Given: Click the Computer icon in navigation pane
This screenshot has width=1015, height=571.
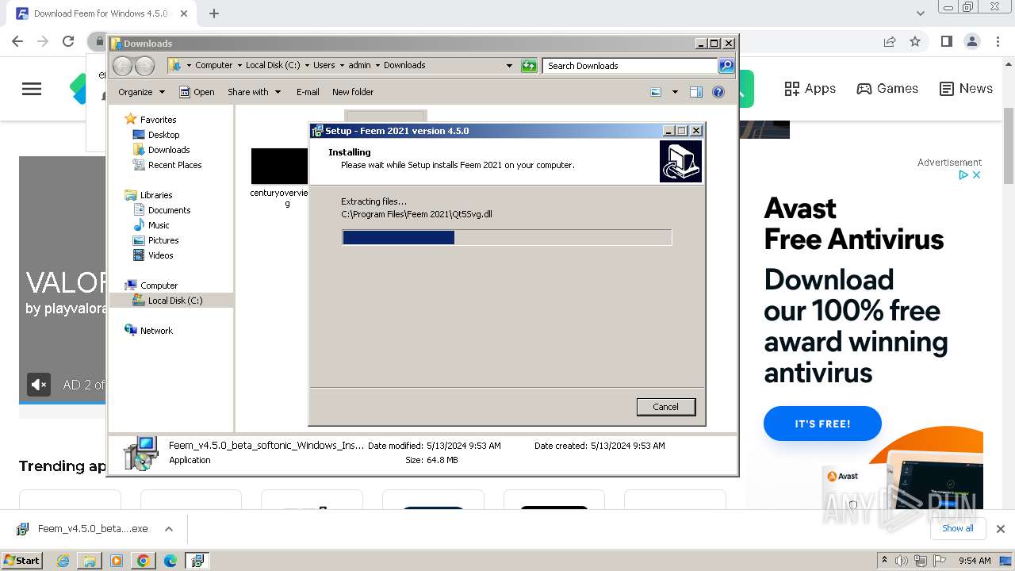Looking at the screenshot, I should 131,285.
